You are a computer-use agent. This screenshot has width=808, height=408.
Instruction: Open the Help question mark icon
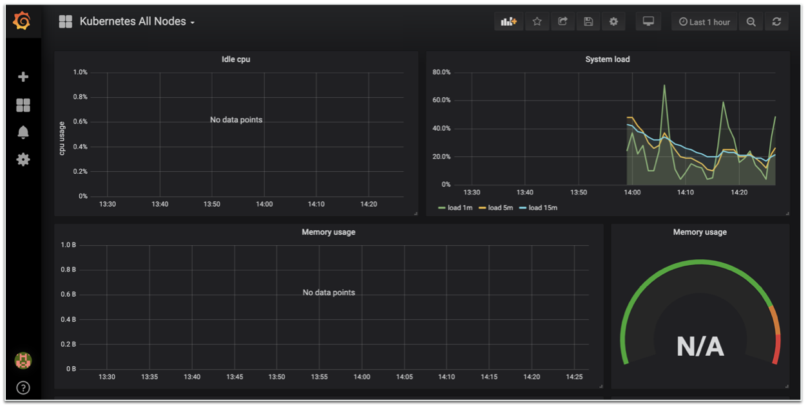tap(23, 387)
